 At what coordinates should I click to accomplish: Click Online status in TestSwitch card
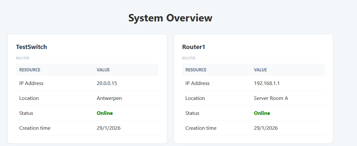click(x=105, y=113)
